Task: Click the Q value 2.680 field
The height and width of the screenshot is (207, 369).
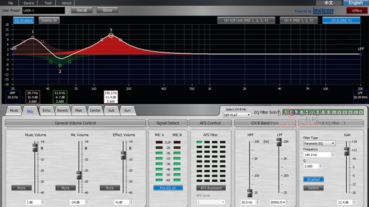Action: pos(311,166)
